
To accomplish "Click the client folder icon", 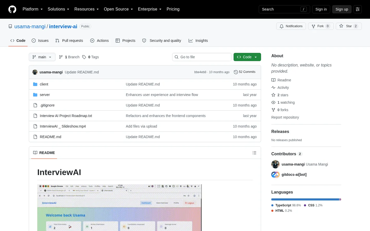I will pyautogui.click(x=35, y=84).
